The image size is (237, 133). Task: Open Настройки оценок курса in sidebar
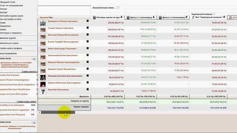point(11,16)
